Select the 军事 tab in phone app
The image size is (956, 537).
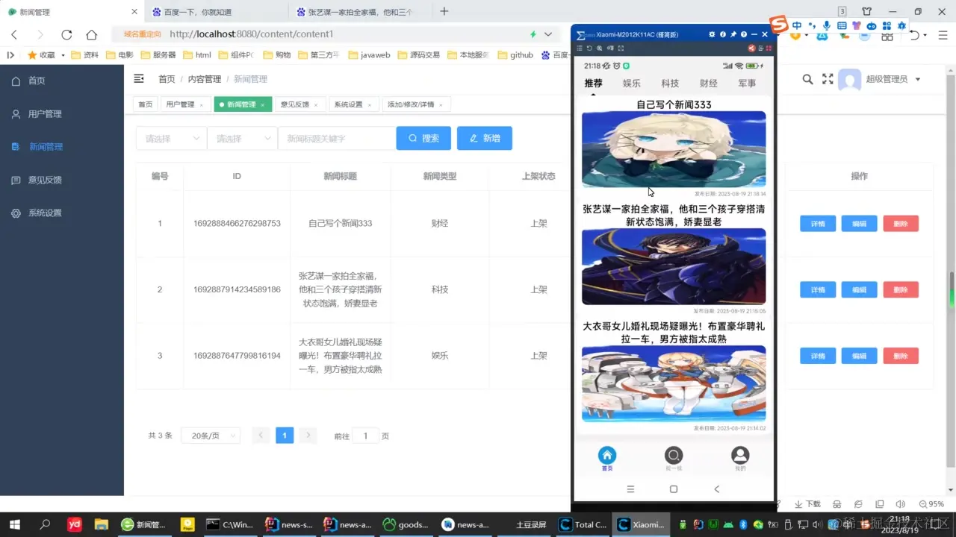click(747, 84)
